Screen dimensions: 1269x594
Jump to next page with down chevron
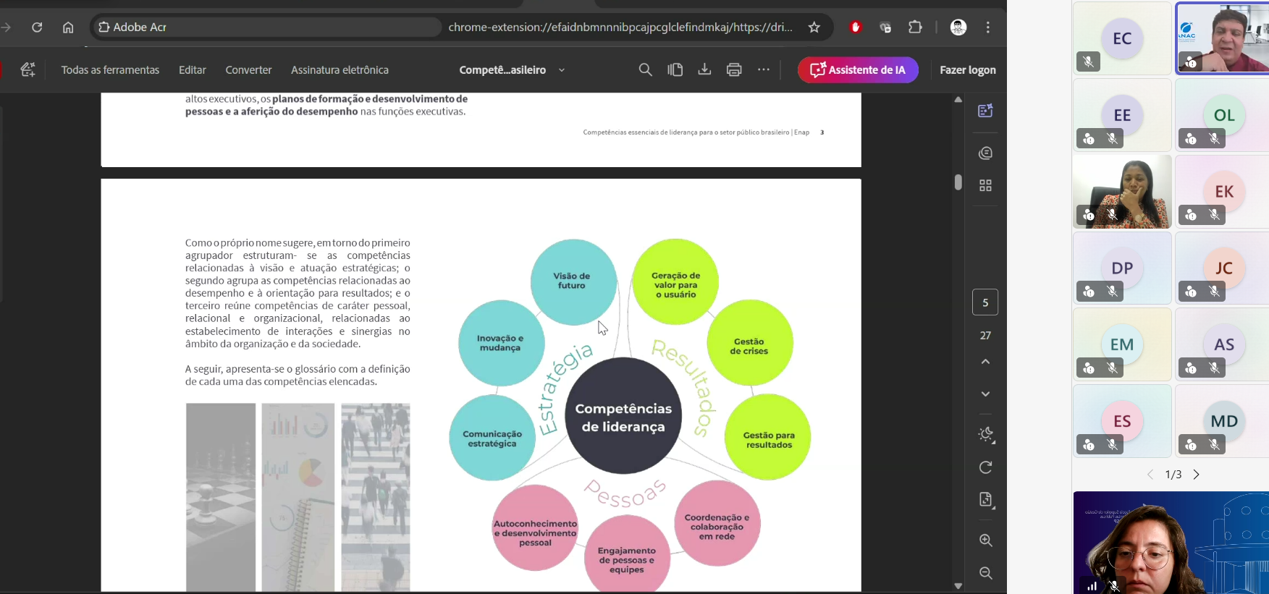click(985, 394)
